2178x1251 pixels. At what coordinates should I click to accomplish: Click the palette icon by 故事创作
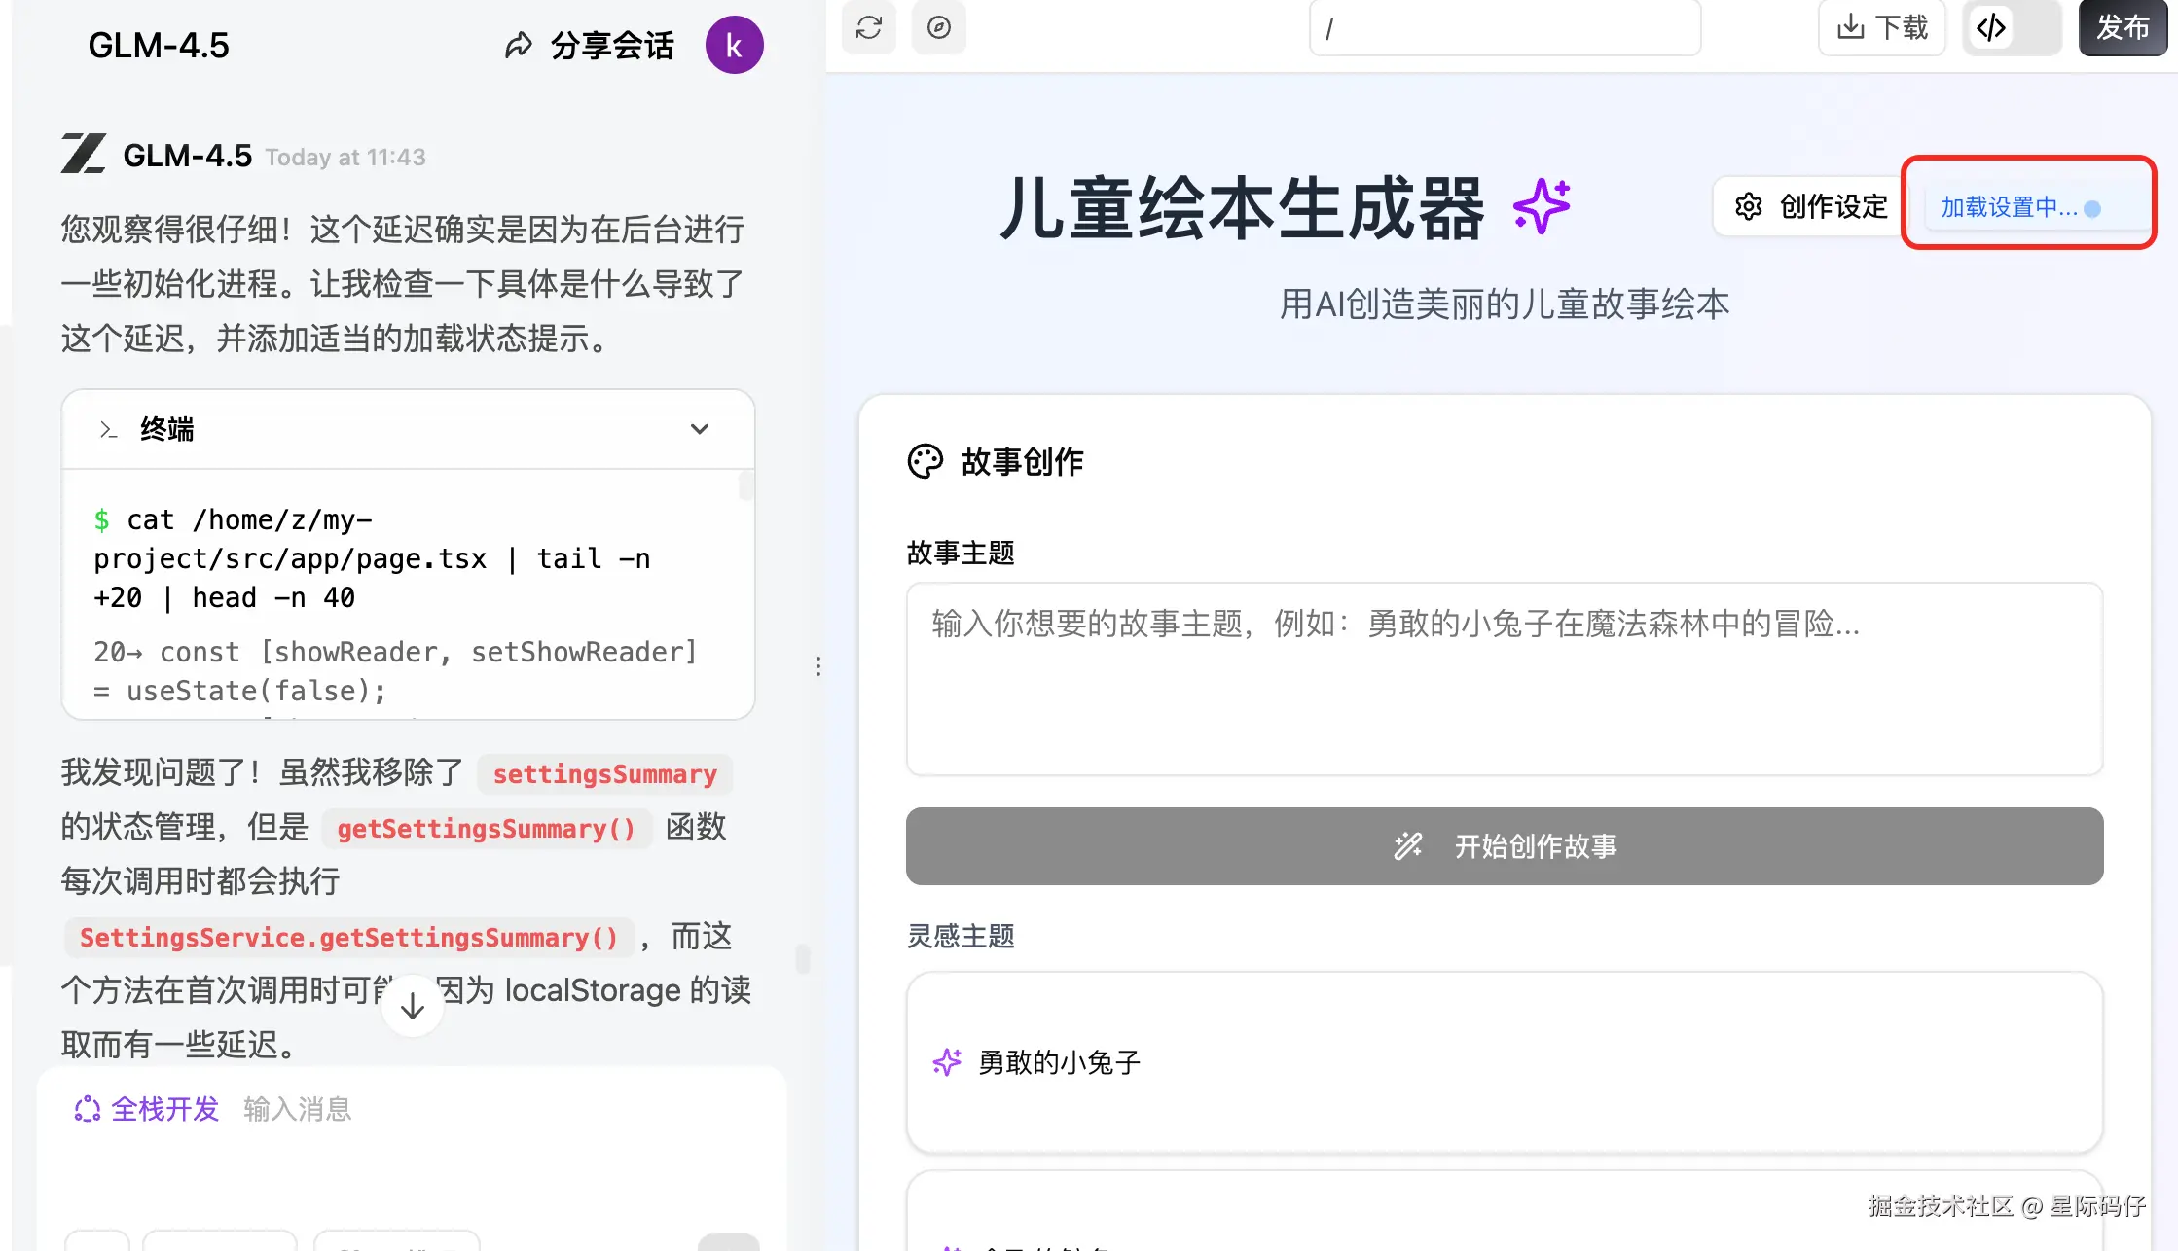click(925, 461)
